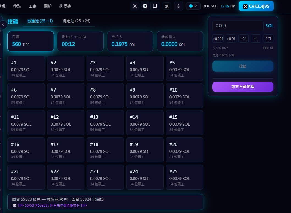The width and height of the screenshot is (291, 213).
Task: Select mining block #16
Action: pos(26,150)
